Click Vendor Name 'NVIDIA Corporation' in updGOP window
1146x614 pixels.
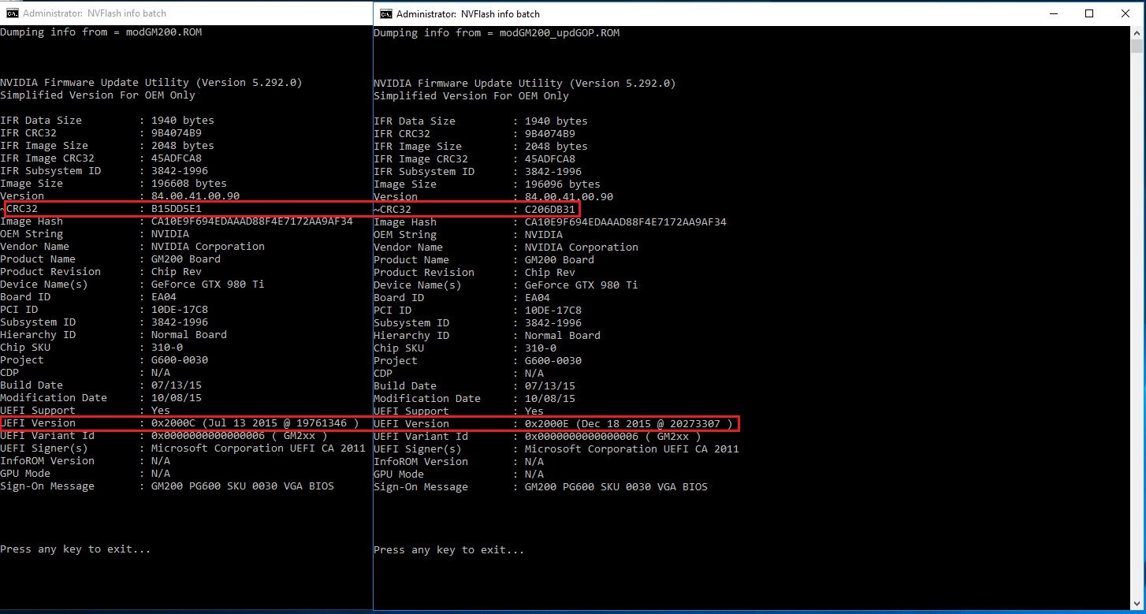point(582,247)
